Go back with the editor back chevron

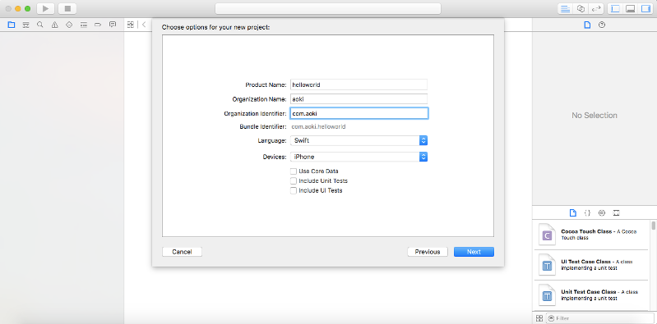click(144, 25)
